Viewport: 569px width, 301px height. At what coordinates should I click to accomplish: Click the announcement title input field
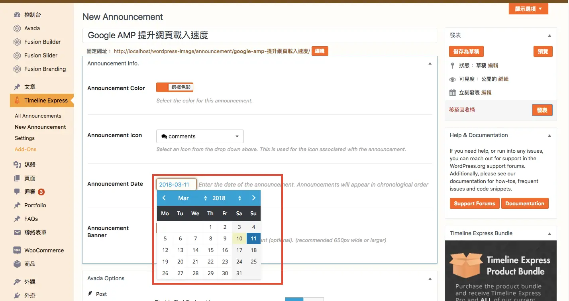coord(260,35)
